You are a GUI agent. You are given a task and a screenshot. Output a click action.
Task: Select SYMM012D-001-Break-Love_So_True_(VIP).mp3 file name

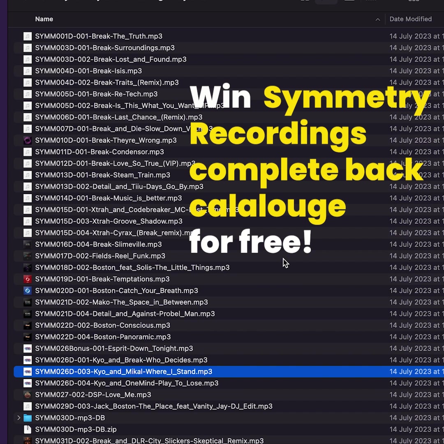point(115,164)
